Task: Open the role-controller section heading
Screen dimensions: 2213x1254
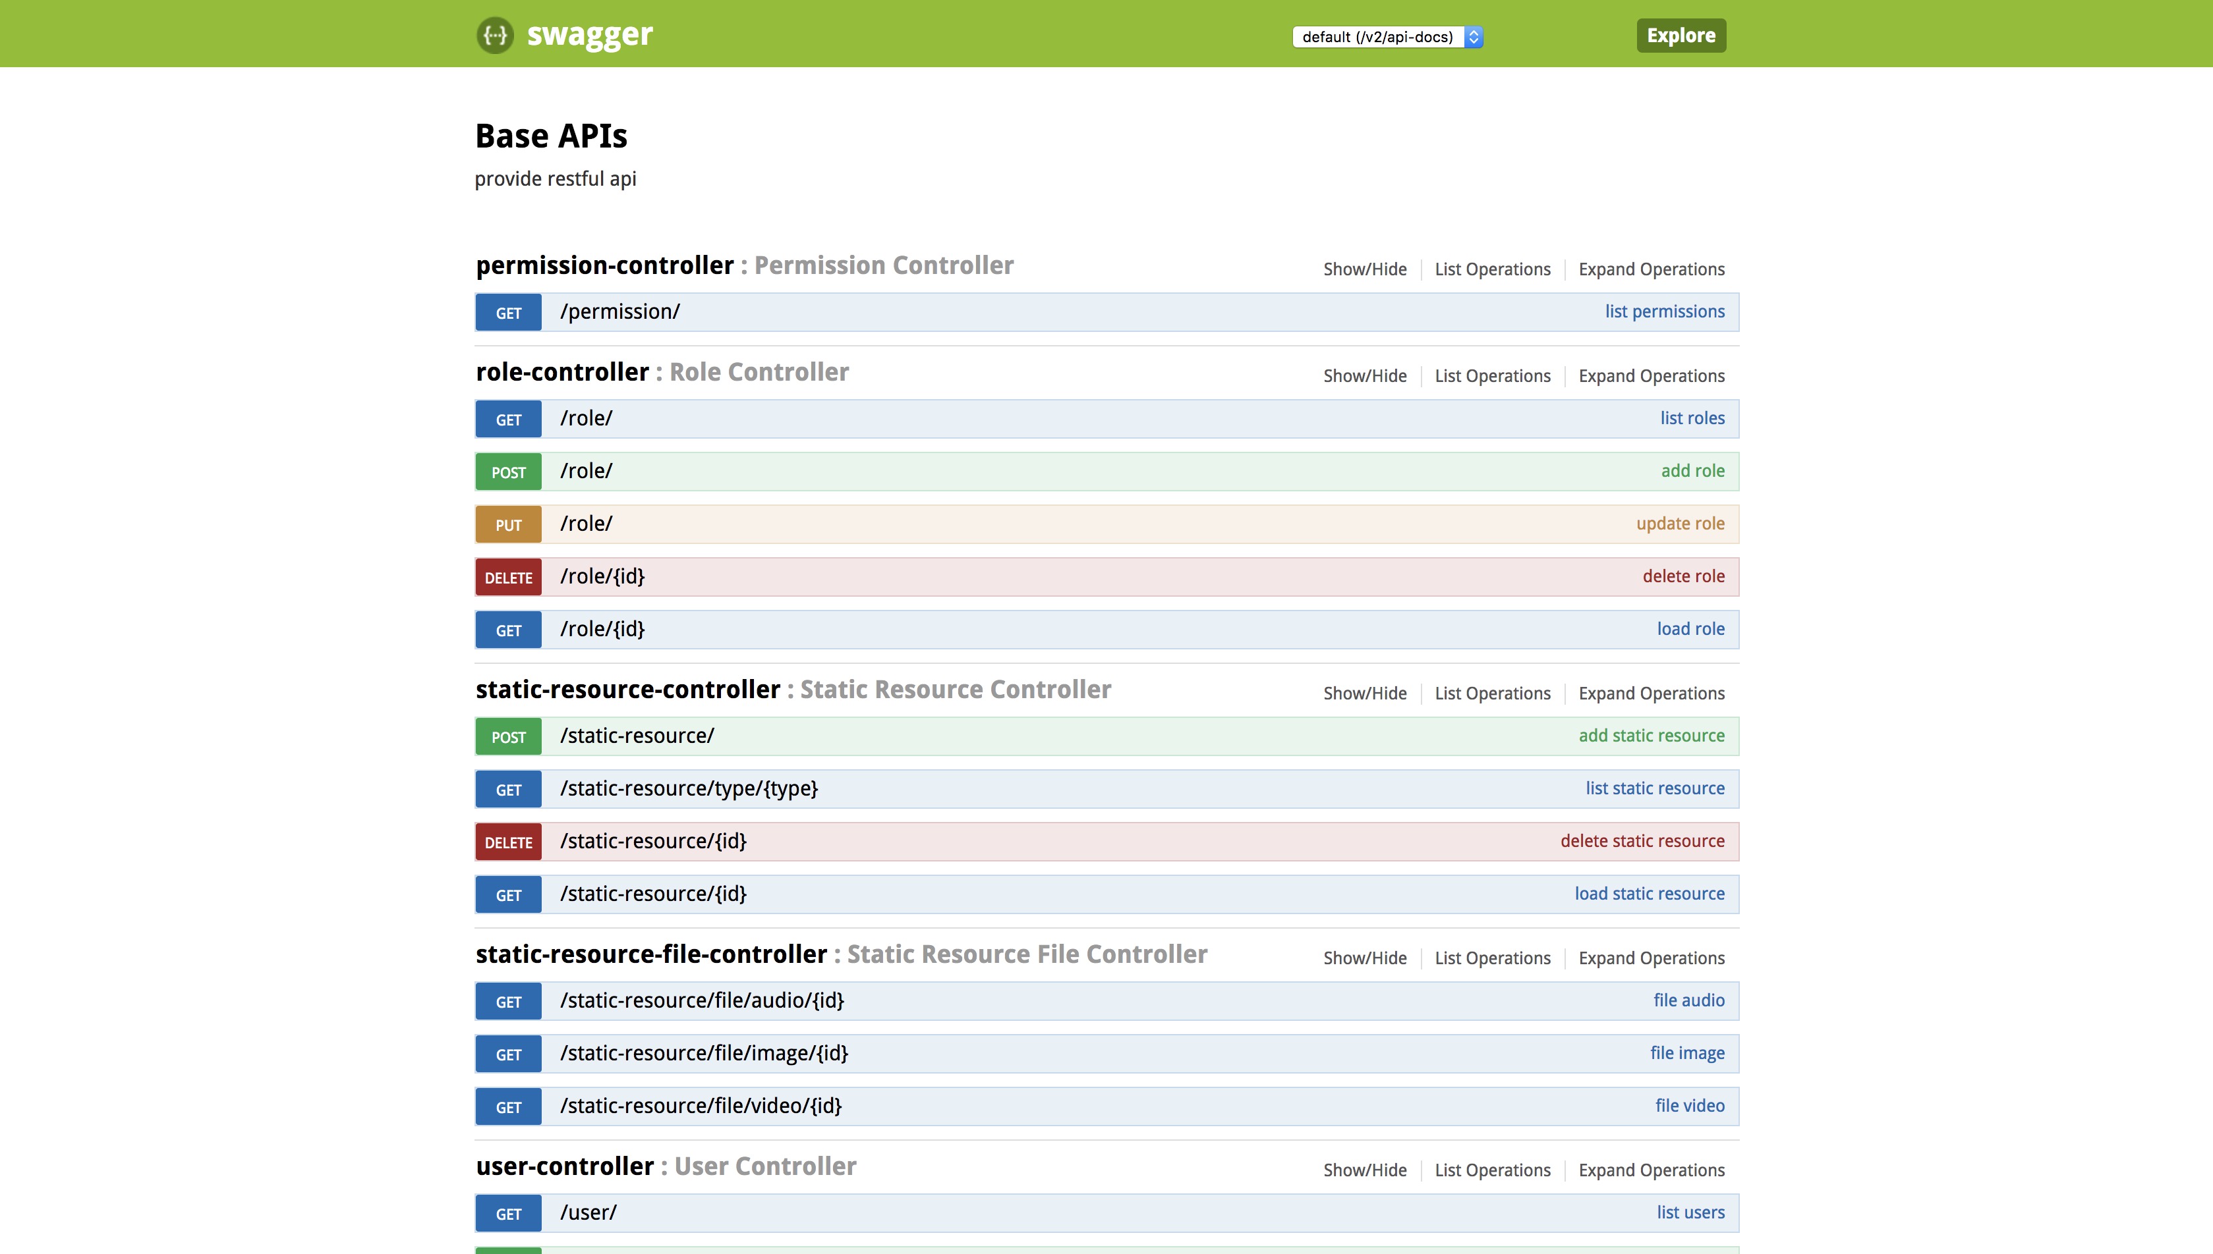Action: (562, 372)
